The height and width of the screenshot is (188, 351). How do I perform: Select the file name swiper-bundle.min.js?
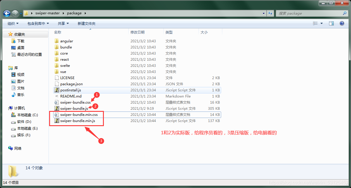pyautogui.click(x=78, y=121)
